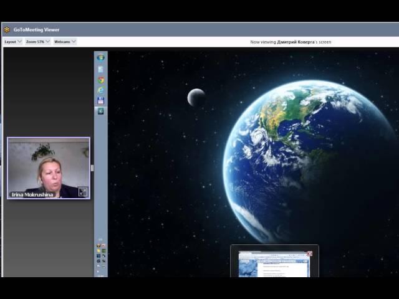Image resolution: width=399 pixels, height=299 pixels.
Task: Click the Irina Mokrushina name label
Action: [x=34, y=194]
